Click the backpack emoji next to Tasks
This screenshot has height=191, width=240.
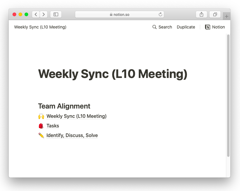(41, 126)
